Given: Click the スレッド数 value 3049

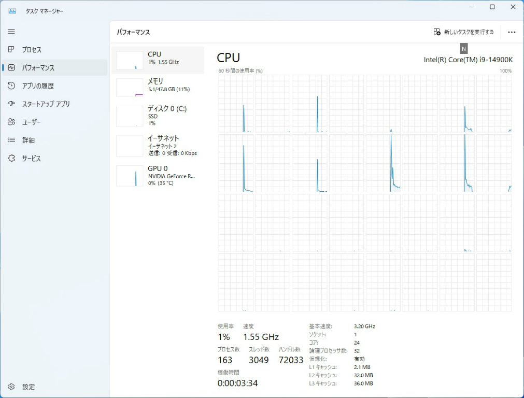Looking at the screenshot, I should click(x=259, y=360).
